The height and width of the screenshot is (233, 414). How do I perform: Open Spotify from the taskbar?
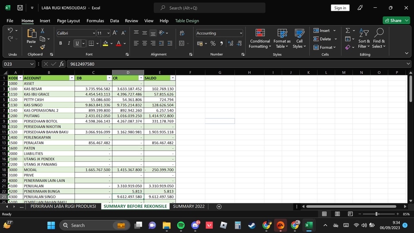181,225
